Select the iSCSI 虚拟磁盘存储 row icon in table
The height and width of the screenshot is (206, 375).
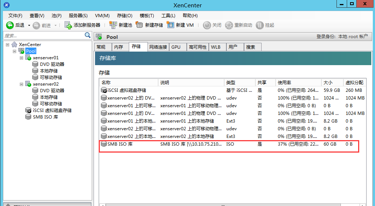click(x=104, y=90)
